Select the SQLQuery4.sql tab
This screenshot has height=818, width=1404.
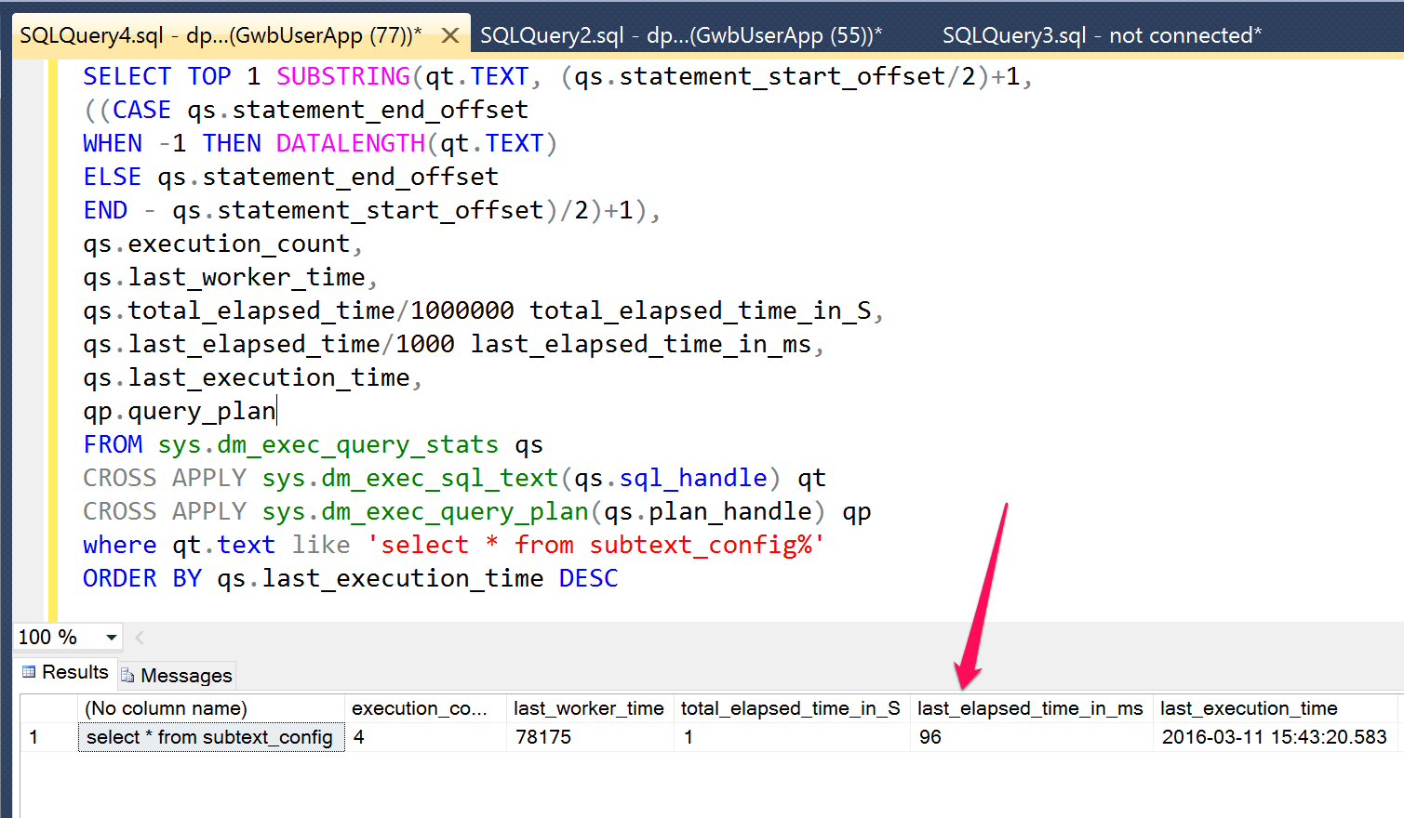[x=221, y=36]
